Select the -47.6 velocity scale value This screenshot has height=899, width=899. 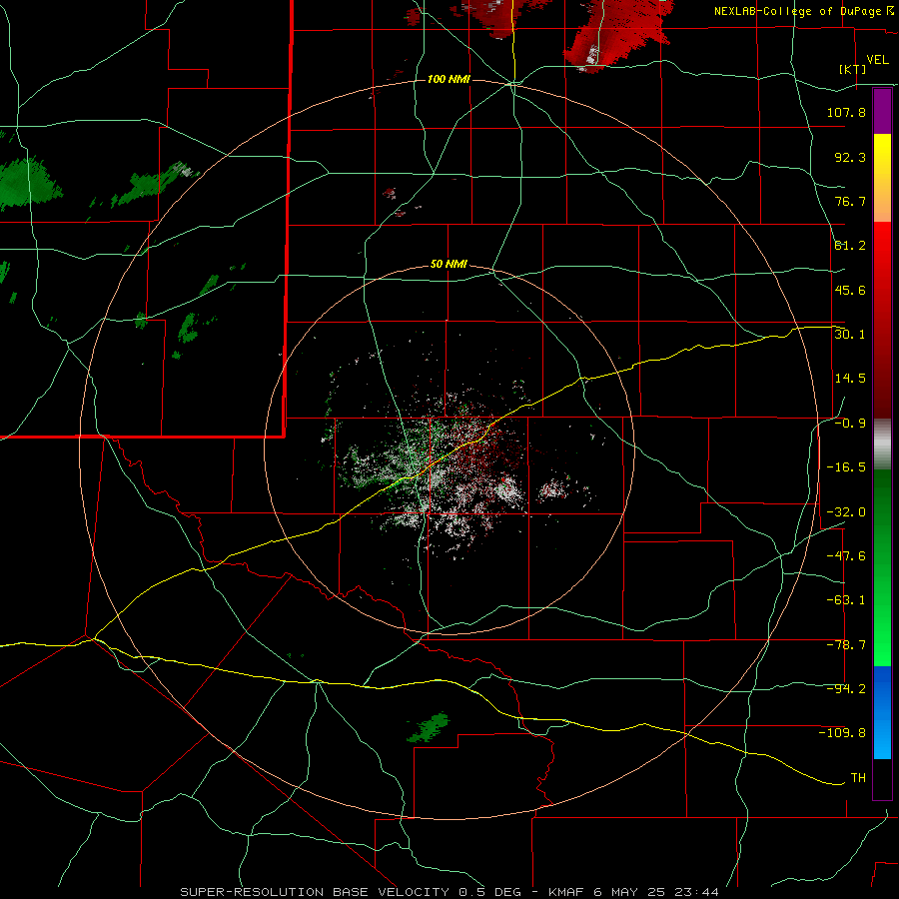point(846,556)
